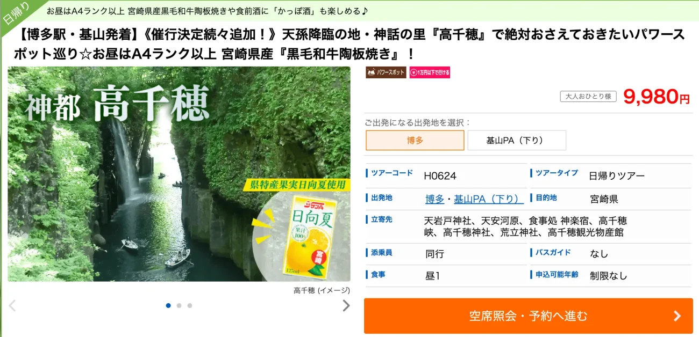699x337 pixels.
Task: Click the 9,980円 price text
Action: click(x=657, y=97)
